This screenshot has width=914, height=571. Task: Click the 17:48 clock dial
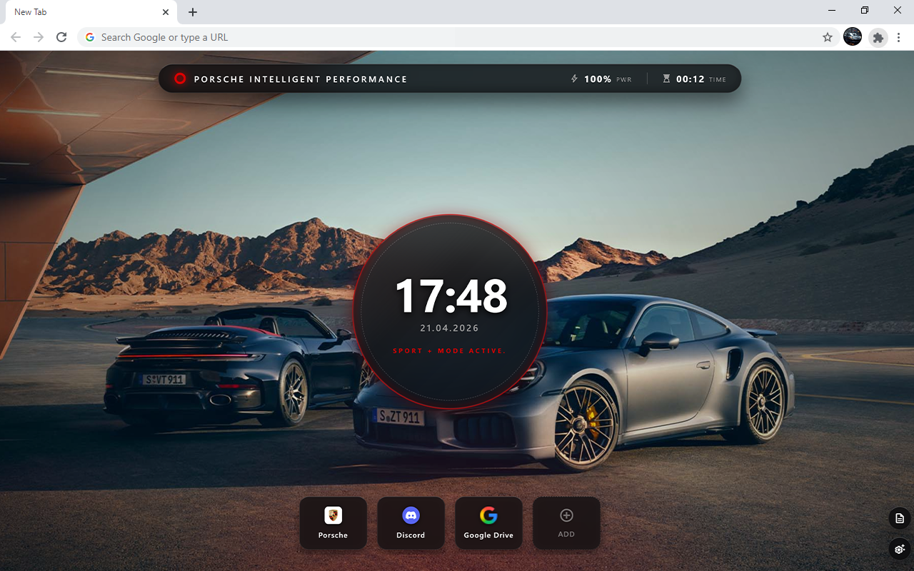coord(451,311)
